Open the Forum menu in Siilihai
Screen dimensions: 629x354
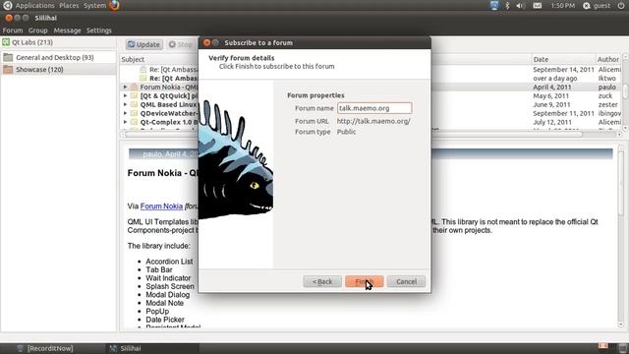(13, 30)
